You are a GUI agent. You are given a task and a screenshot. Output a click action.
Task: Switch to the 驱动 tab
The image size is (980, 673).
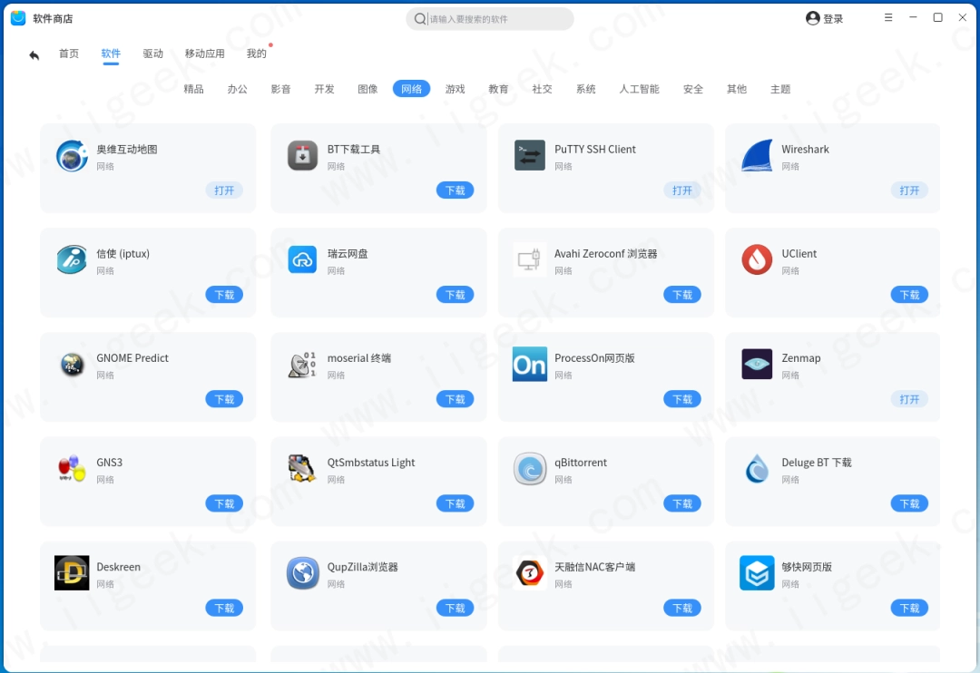[x=152, y=54]
